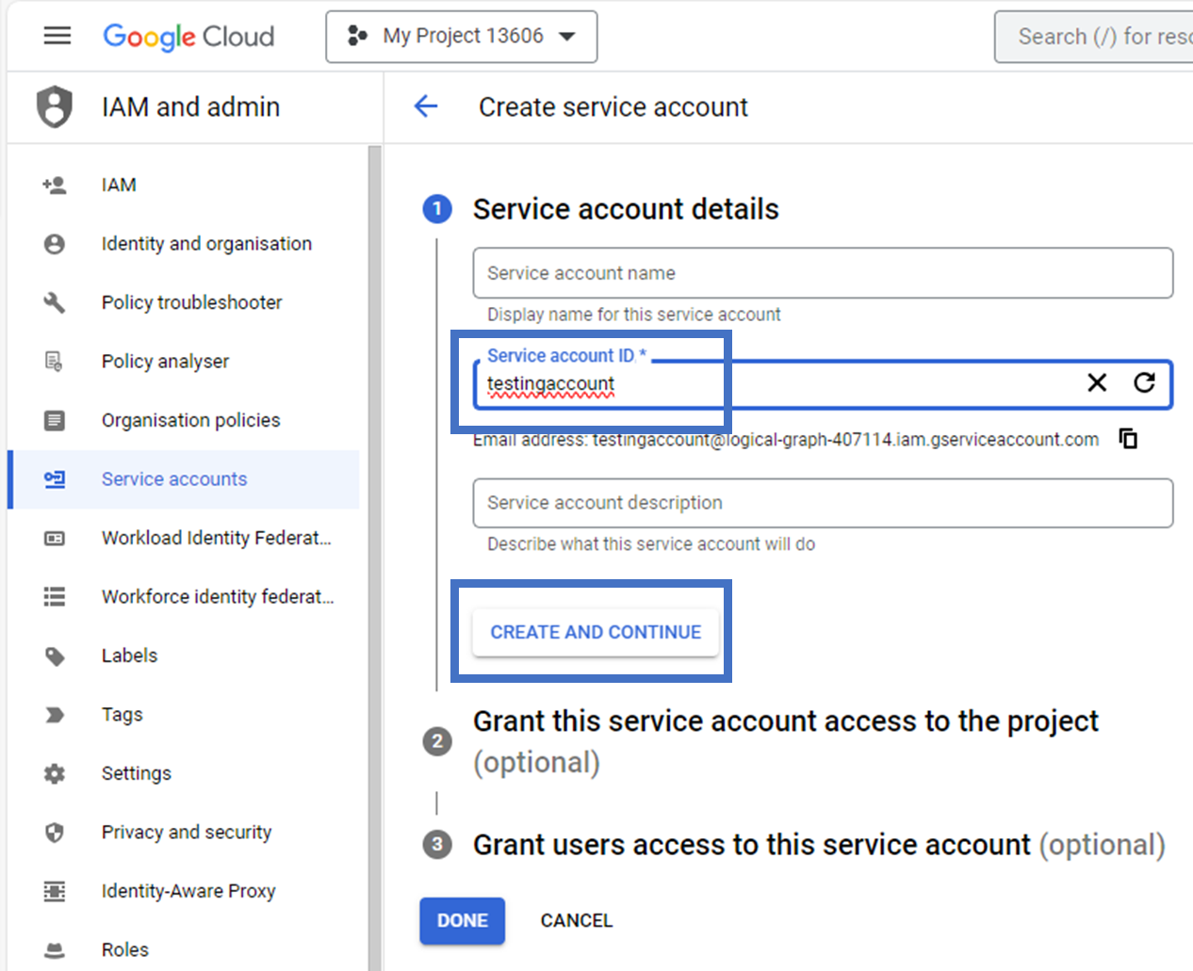Click the DONE button

(462, 920)
